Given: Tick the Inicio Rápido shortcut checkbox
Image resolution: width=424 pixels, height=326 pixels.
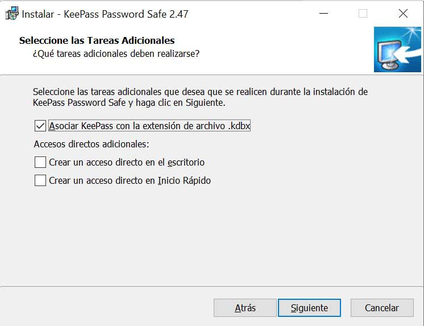Looking at the screenshot, I should [40, 180].
